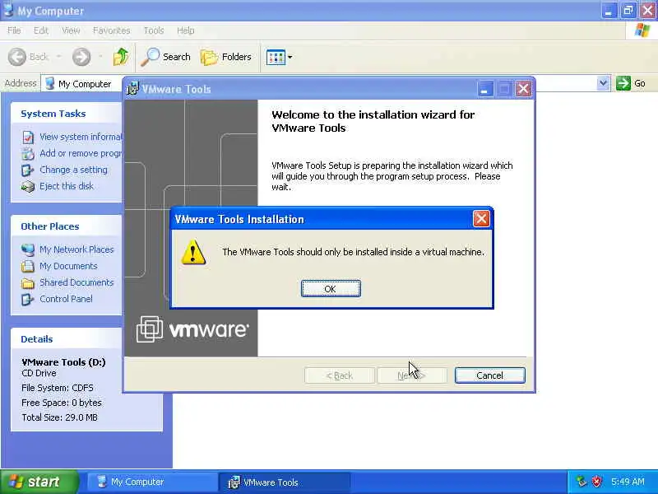Click the Add or remove programs icon
The image size is (658, 494).
28,154
